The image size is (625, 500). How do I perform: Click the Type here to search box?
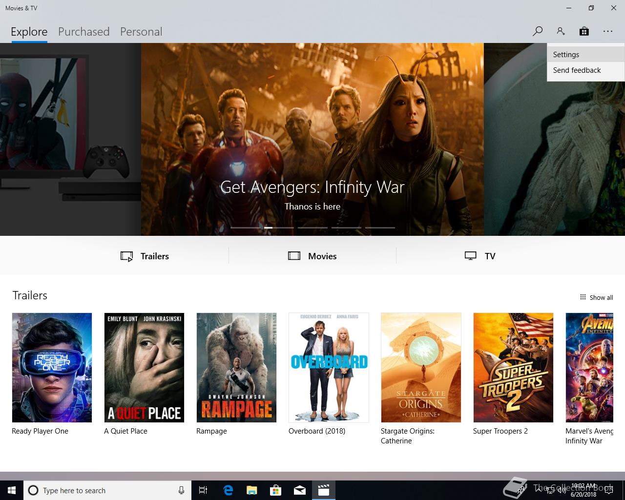pyautogui.click(x=107, y=490)
